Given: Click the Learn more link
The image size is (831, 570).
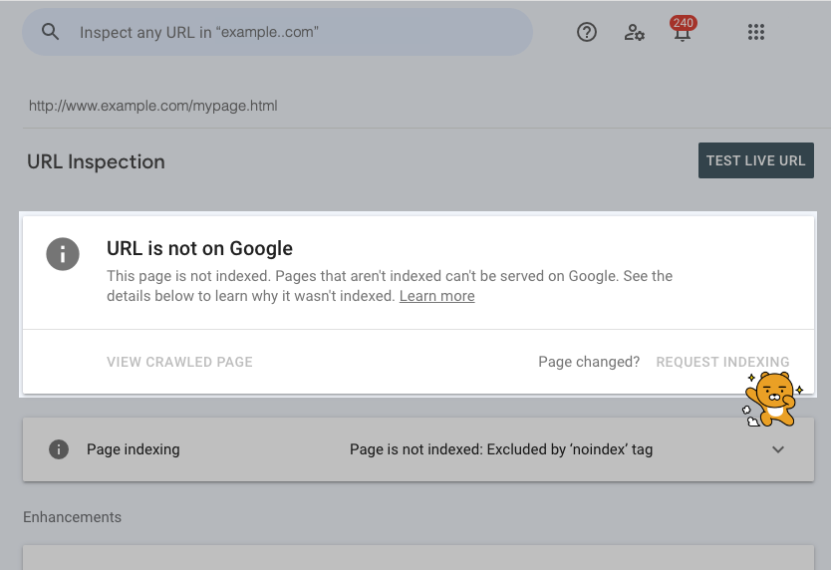Looking at the screenshot, I should (436, 296).
